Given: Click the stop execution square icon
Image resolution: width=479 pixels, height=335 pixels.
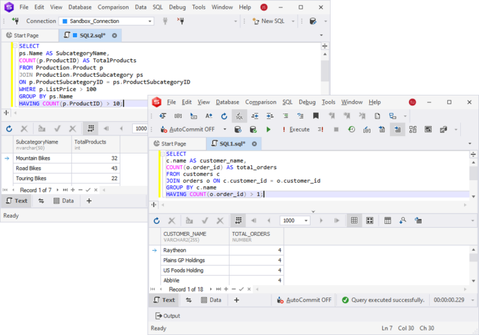Looking at the screenshot, I should 336,129.
